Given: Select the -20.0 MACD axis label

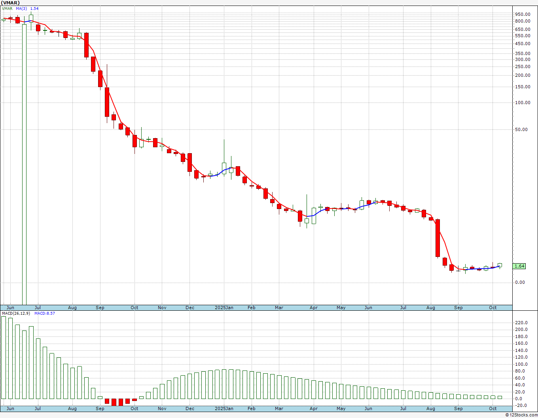Looking at the screenshot, I should (x=521, y=405).
